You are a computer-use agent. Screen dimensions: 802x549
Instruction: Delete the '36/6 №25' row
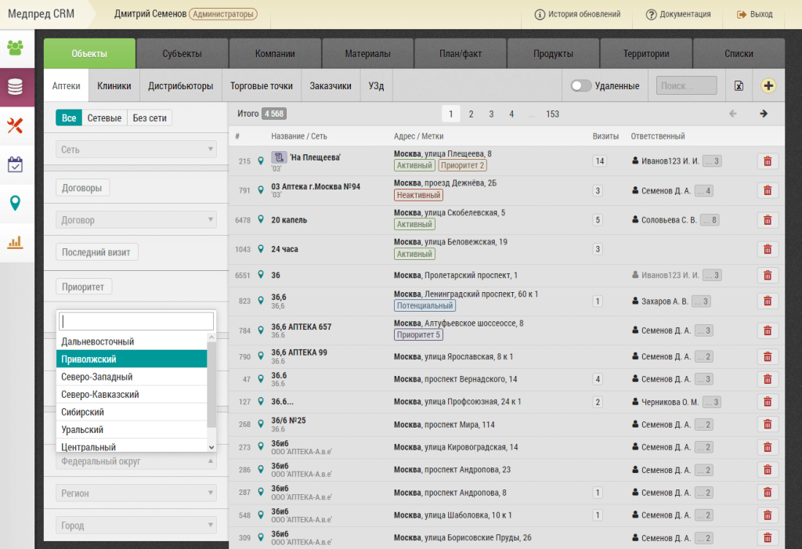pos(768,424)
